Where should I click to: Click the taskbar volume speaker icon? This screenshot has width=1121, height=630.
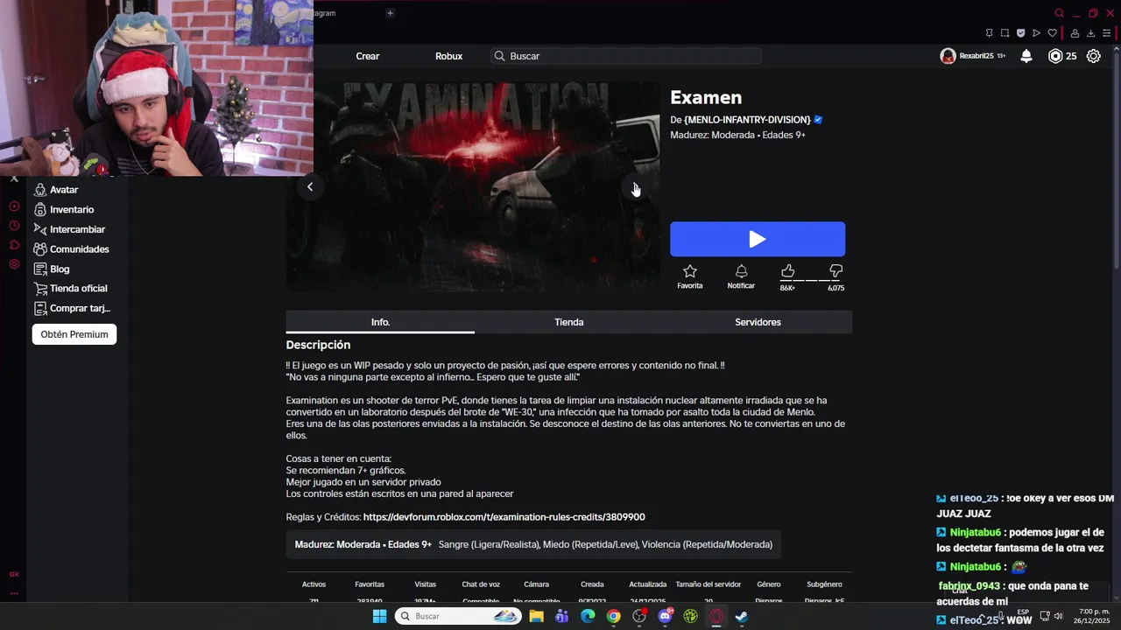(1058, 616)
